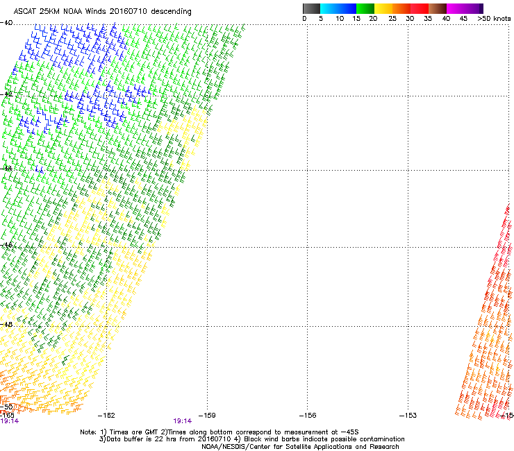Click the yellow 20-25 knots legend segment

coord(383,8)
